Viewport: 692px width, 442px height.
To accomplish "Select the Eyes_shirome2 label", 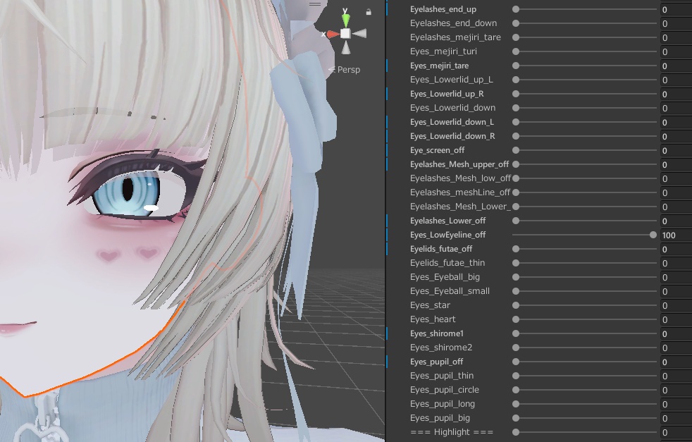I will tap(441, 348).
